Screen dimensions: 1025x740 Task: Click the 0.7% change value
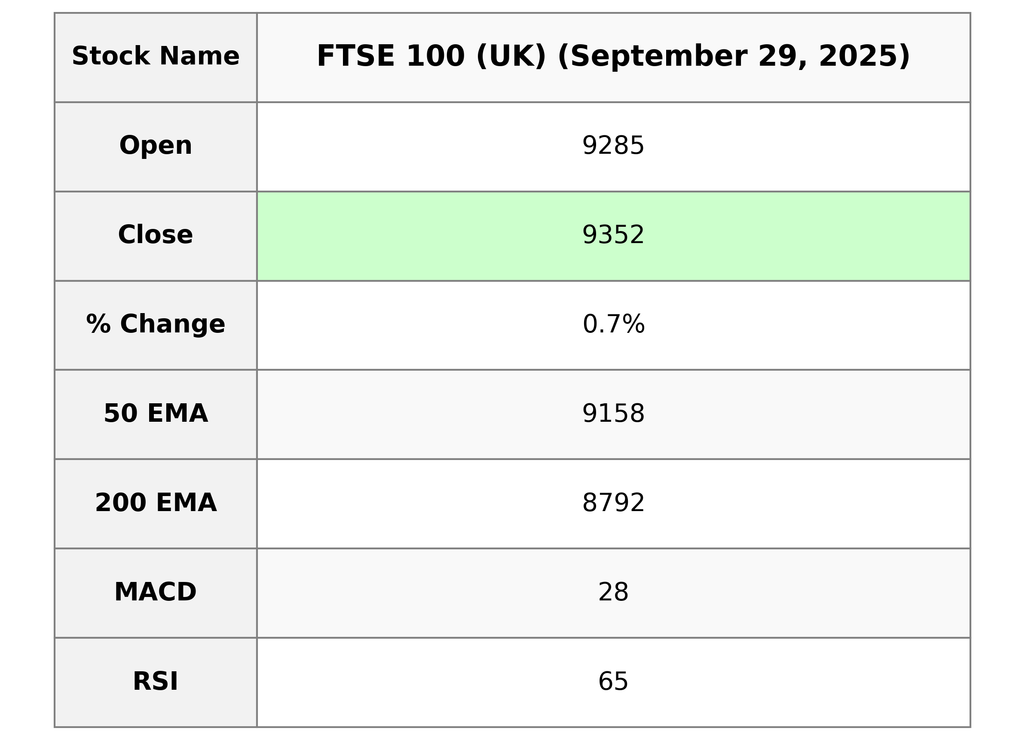[x=613, y=324]
